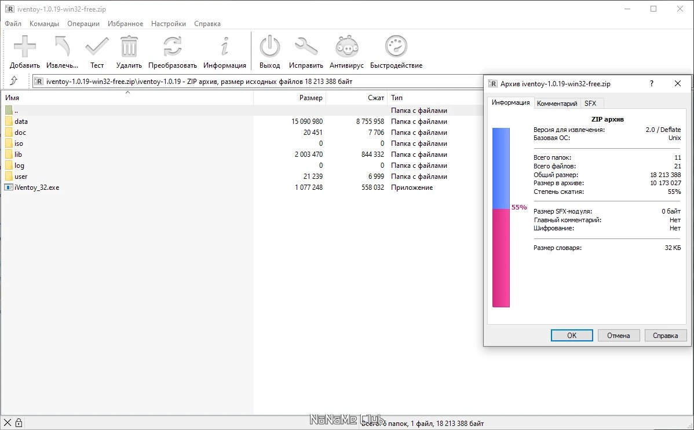
Task: Run the Тест archive check
Action: (x=97, y=46)
